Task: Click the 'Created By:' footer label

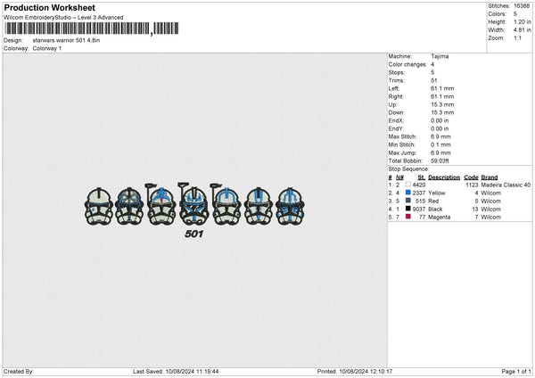Action: click(19, 372)
